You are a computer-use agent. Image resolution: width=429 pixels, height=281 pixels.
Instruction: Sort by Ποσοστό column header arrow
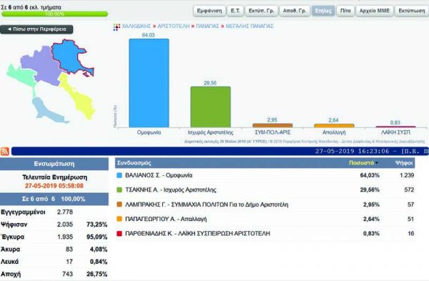click(x=377, y=163)
